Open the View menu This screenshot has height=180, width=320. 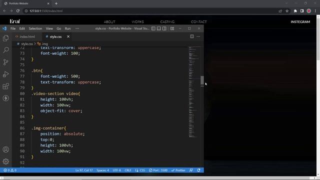click(x=49, y=28)
